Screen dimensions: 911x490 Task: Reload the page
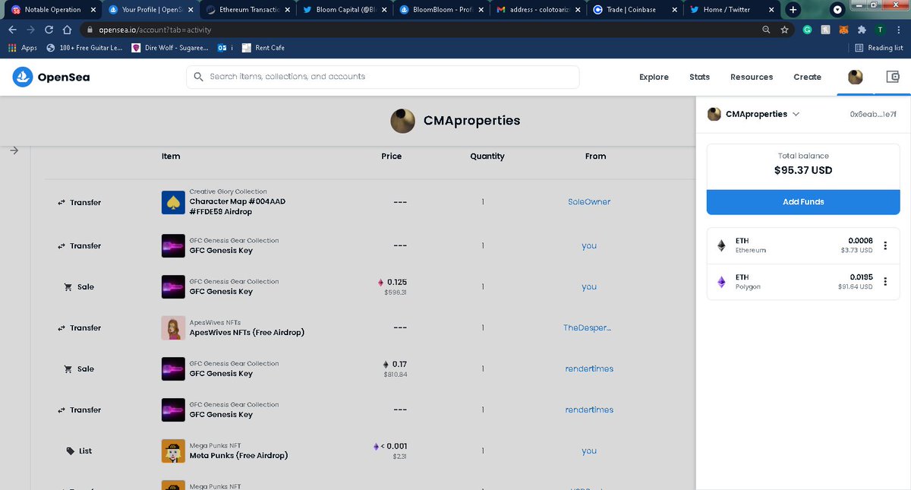click(x=49, y=30)
